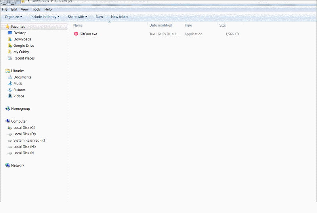Click the Homegroup icon
317x213 pixels.
coord(8,109)
